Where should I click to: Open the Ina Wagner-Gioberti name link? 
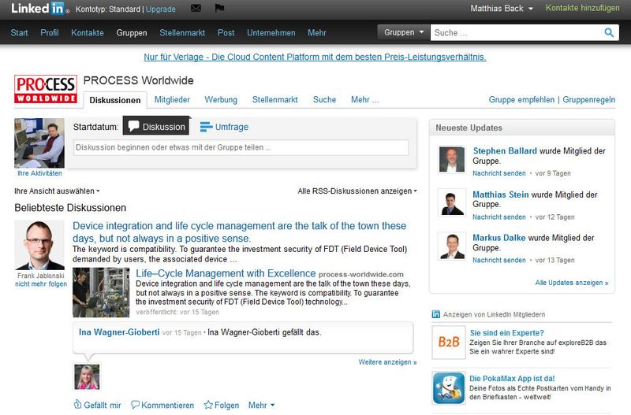[119, 332]
